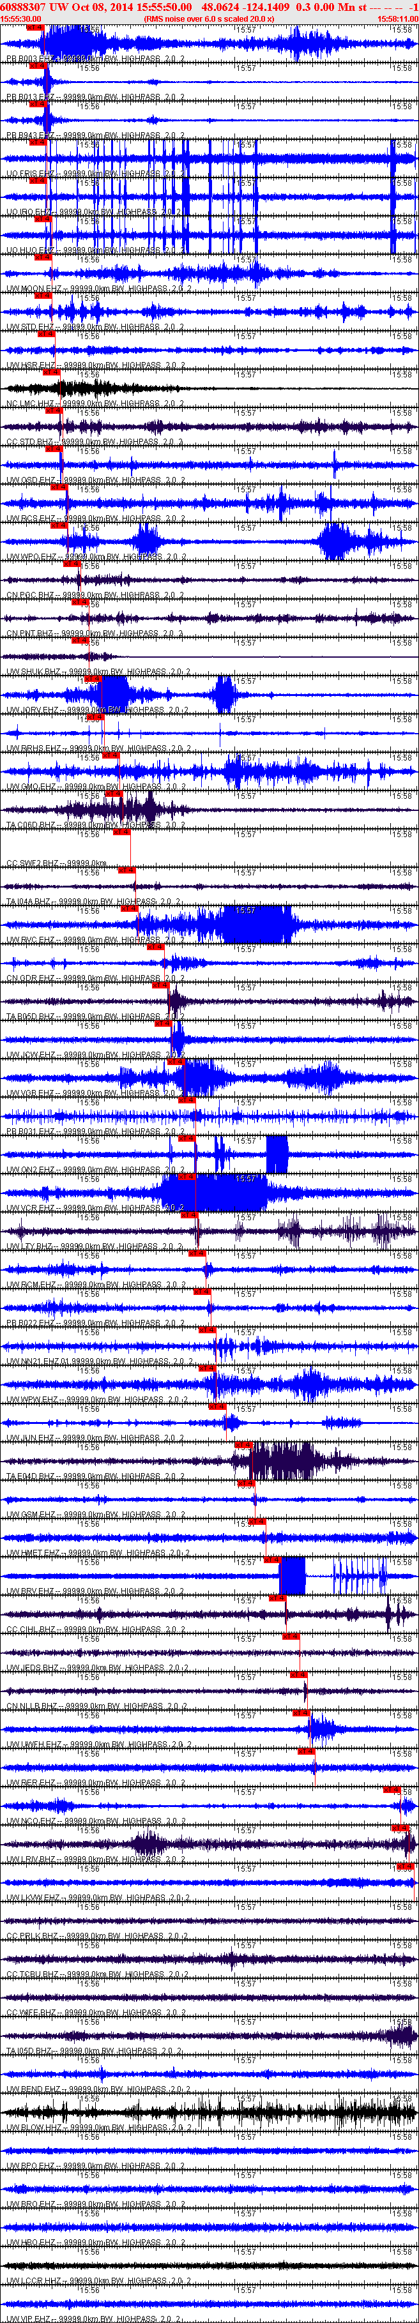This screenshot has height=2323, width=419.
Task: Click the event coordinates 48.0624 -124.1409
Action: [246, 6]
